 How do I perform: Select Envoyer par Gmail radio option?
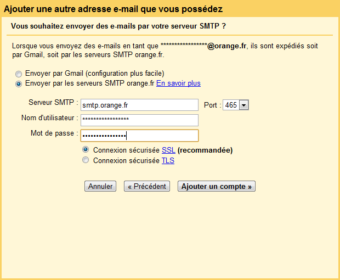(19, 74)
